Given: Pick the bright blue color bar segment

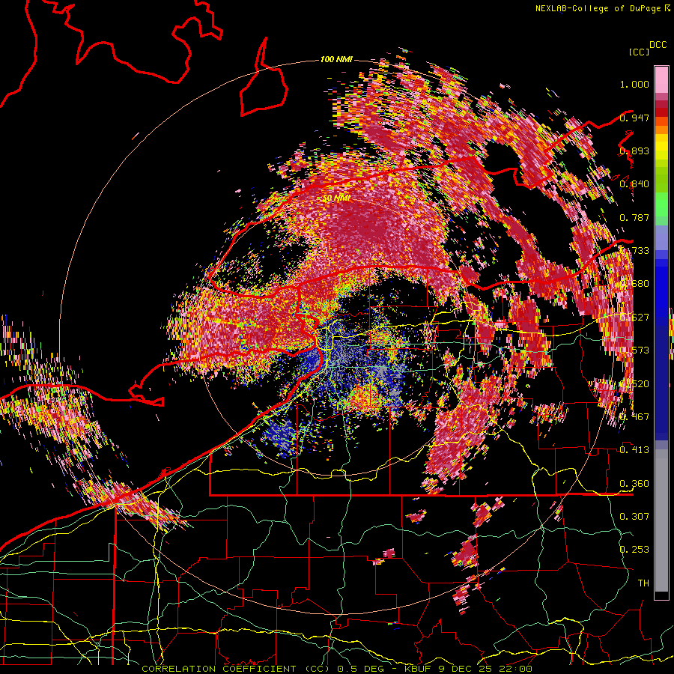Looking at the screenshot, I should [661, 286].
